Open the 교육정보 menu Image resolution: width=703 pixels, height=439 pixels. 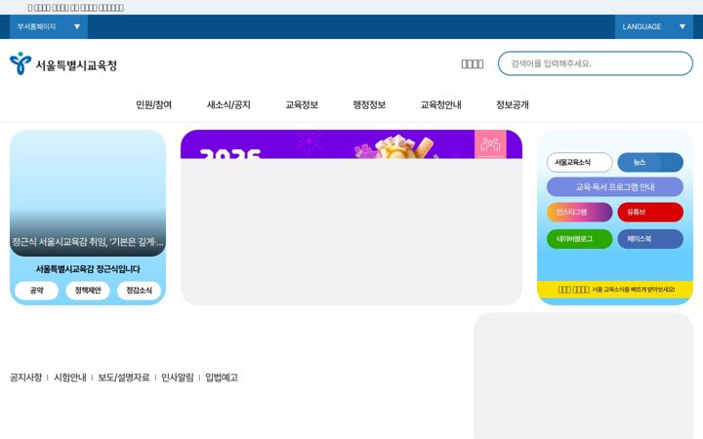(302, 104)
